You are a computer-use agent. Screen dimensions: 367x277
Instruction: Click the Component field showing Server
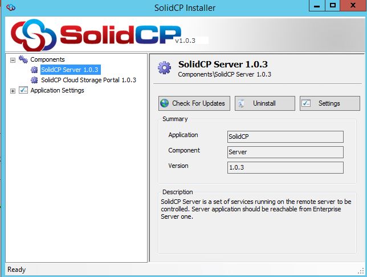(286, 152)
